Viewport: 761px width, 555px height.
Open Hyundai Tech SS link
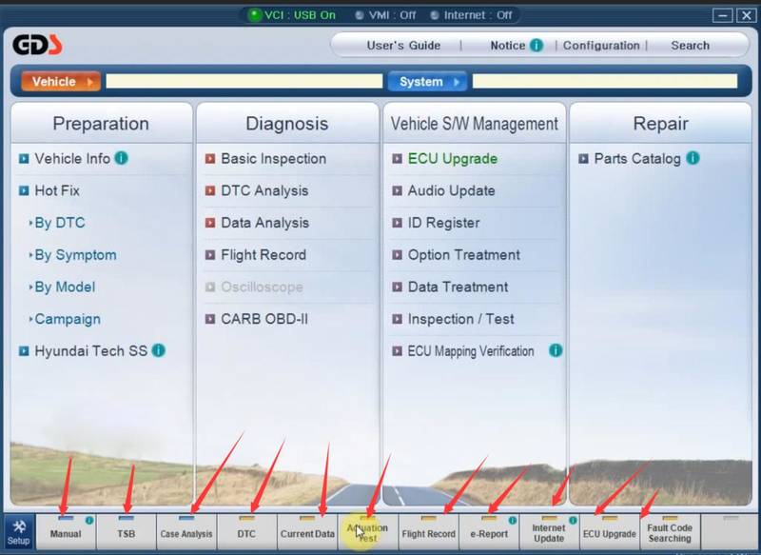90,351
